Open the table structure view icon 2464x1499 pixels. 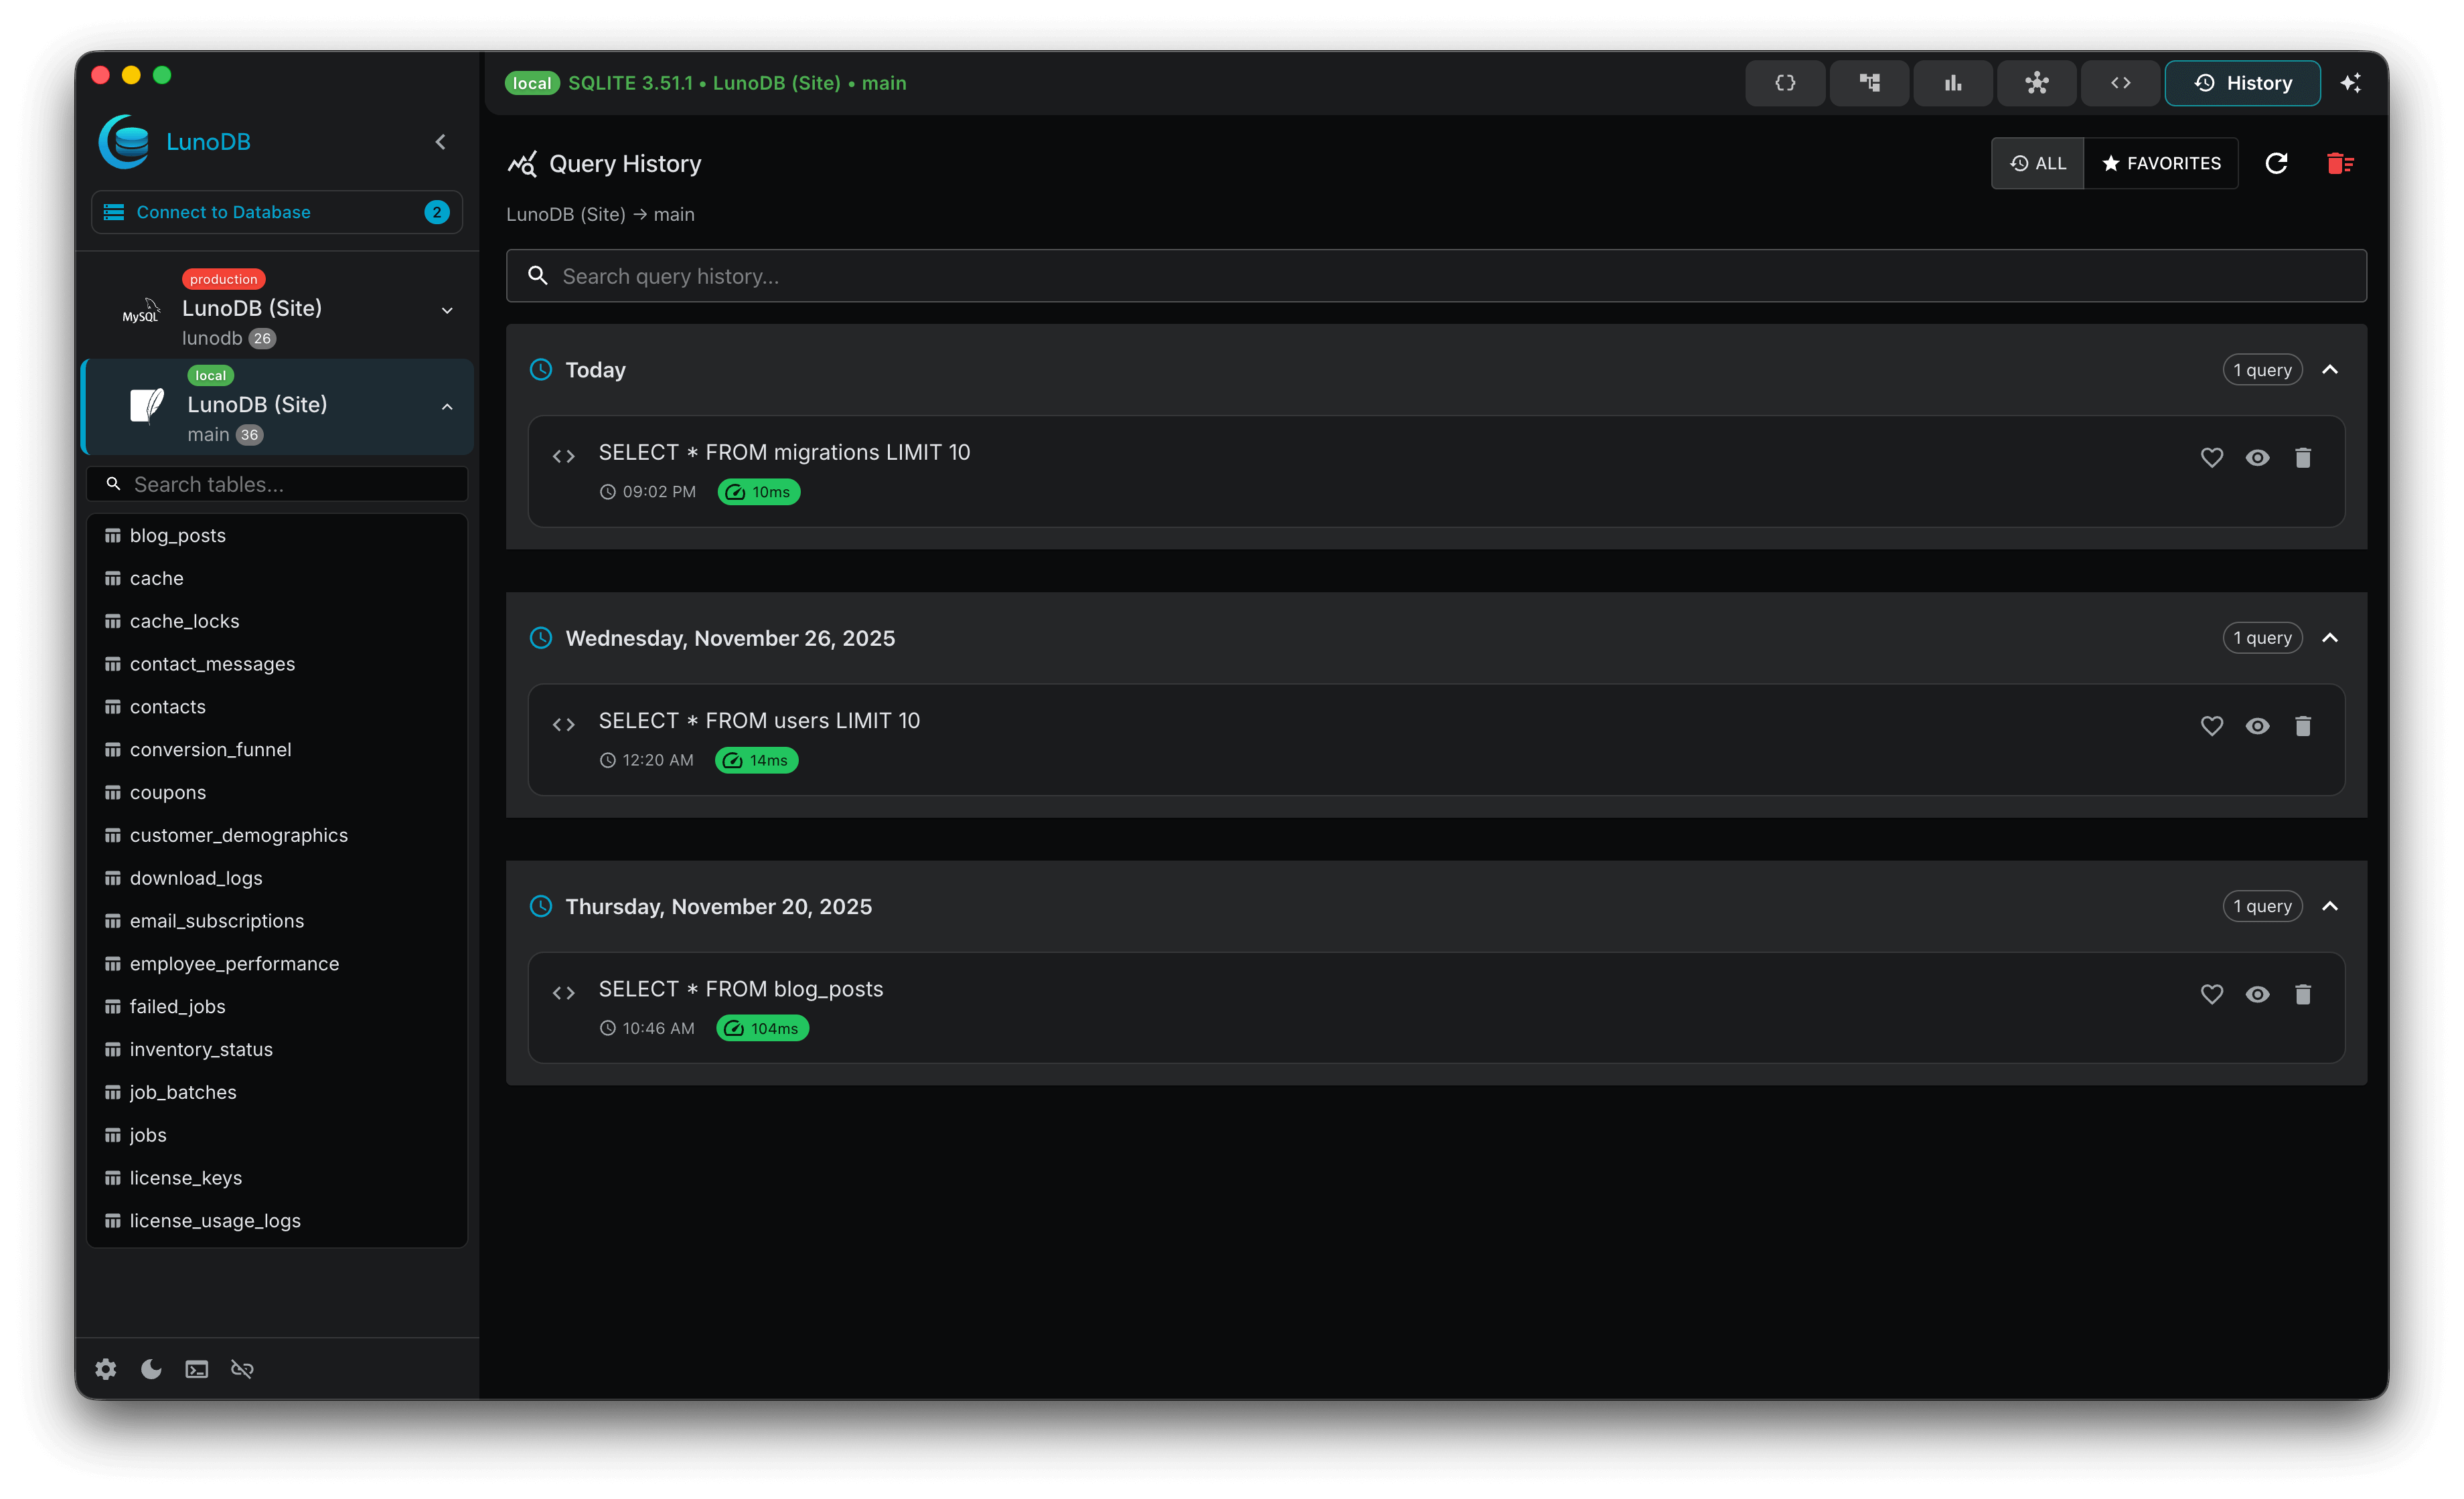[1869, 83]
